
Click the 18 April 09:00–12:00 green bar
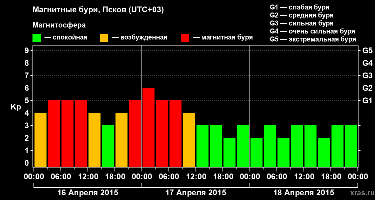(297, 146)
